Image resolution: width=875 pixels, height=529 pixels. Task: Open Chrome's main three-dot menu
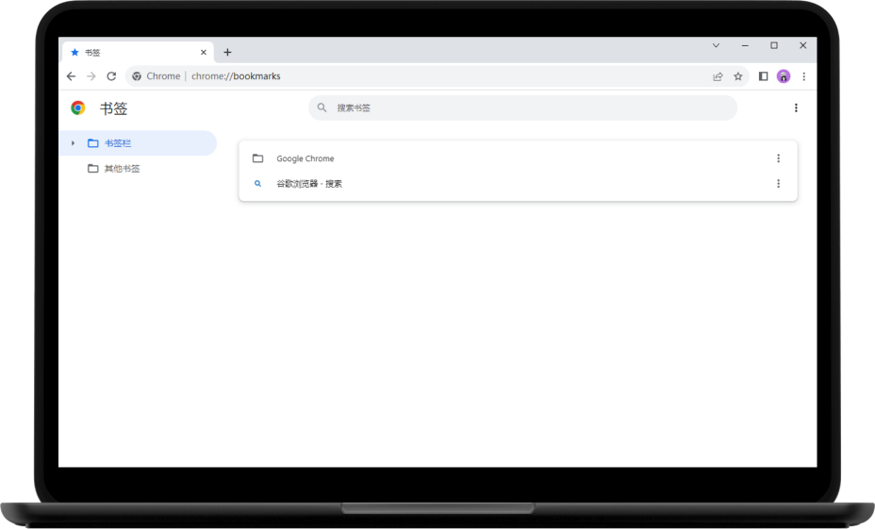[804, 76]
